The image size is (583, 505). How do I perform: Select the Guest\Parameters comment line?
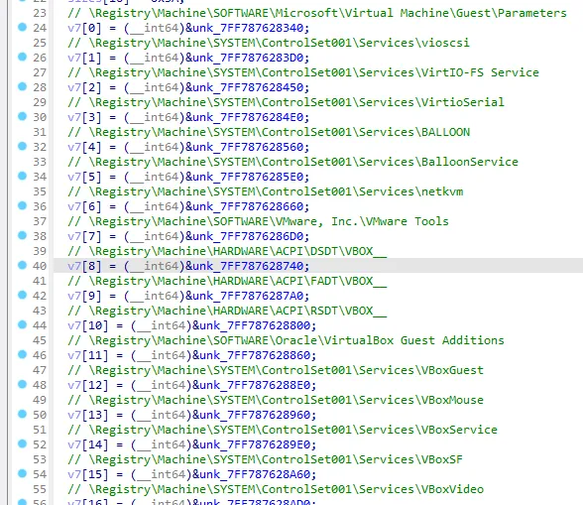coord(317,13)
